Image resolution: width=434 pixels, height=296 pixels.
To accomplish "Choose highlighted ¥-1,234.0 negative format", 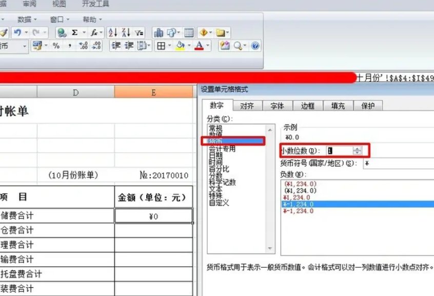I will tap(358, 204).
